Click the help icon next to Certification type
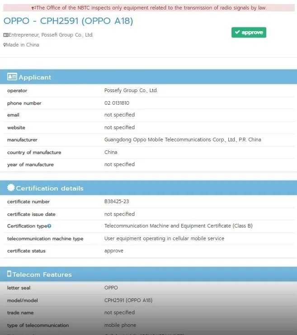 point(49,226)
